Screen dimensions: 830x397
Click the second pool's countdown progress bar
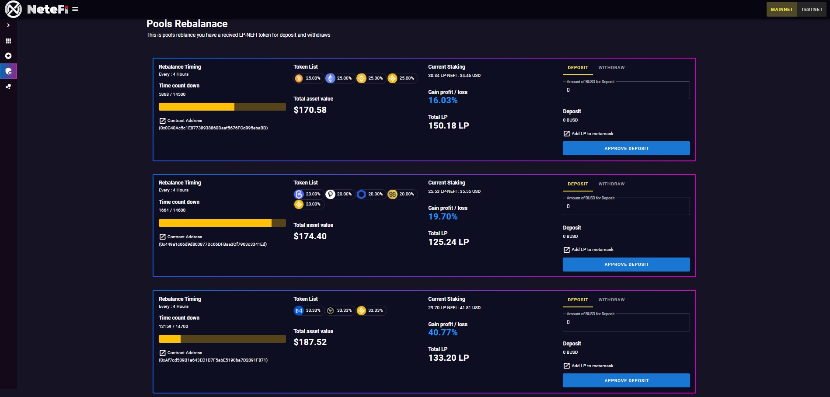[x=222, y=223]
